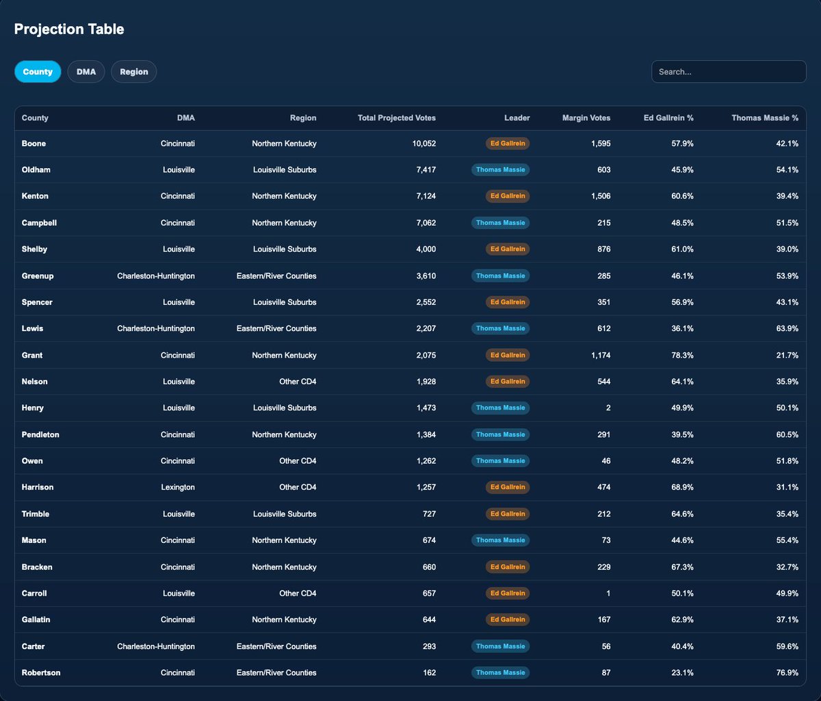Select Eastern/River Counties in Robertson row
This screenshot has width=821, height=701.
point(275,672)
